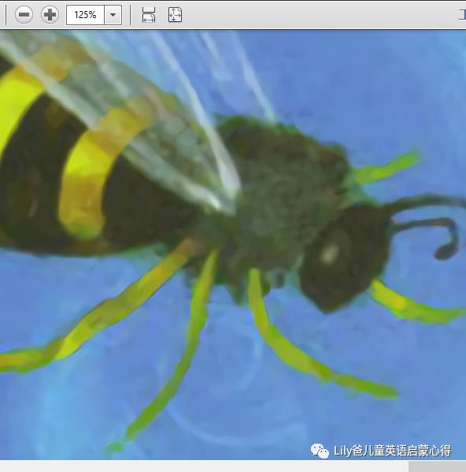Image resolution: width=466 pixels, height=472 pixels.
Task: Click the bee's curled antenna tip
Action: tap(446, 251)
